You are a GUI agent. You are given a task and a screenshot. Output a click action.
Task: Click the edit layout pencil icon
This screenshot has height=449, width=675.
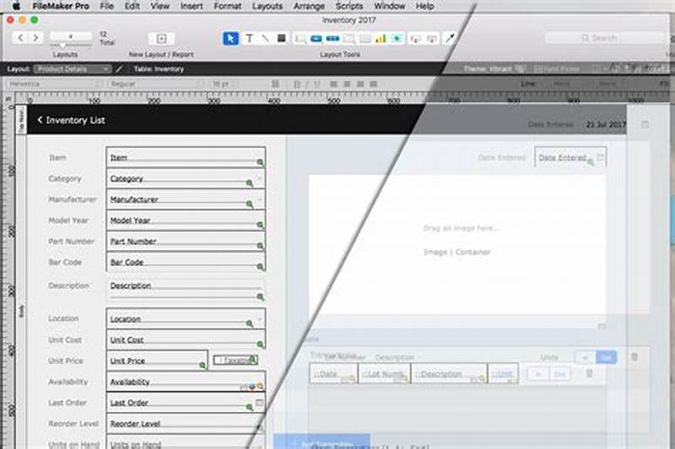pyautogui.click(x=120, y=69)
